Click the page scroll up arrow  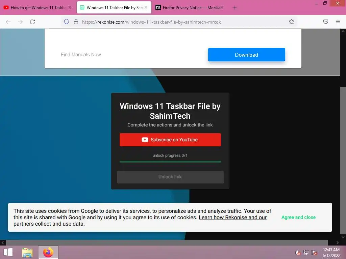point(343,31)
